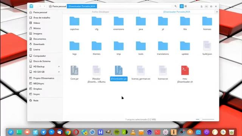Open the extensions folder
Image resolution: width=242 pixels, height=136 pixels.
[x=118, y=21]
